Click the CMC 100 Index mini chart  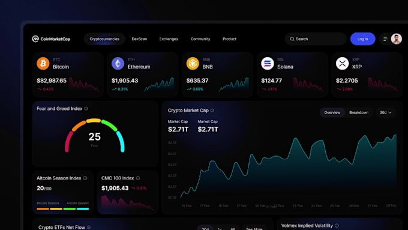coord(127,202)
